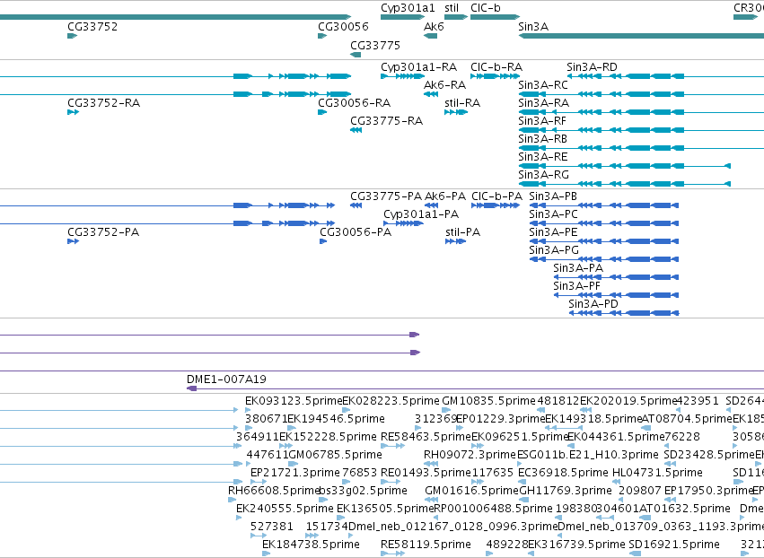Open the RP001006488.5prime EST label
764x558 pixels.
pos(493,509)
